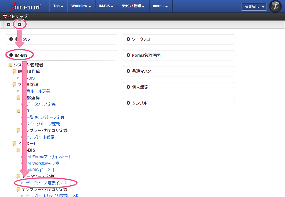This screenshot has width=285, height=197.
Task: Click the round info icon at top right
Action: click(x=275, y=7)
